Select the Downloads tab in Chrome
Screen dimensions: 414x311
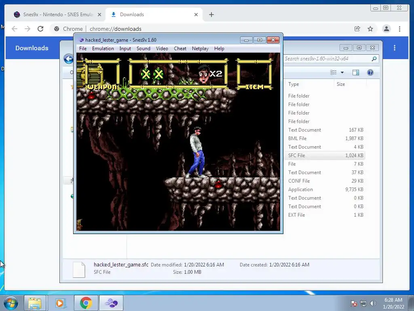(x=153, y=15)
